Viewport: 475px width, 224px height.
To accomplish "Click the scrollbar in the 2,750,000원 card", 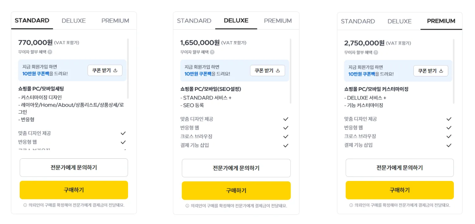I will pos(454,70).
